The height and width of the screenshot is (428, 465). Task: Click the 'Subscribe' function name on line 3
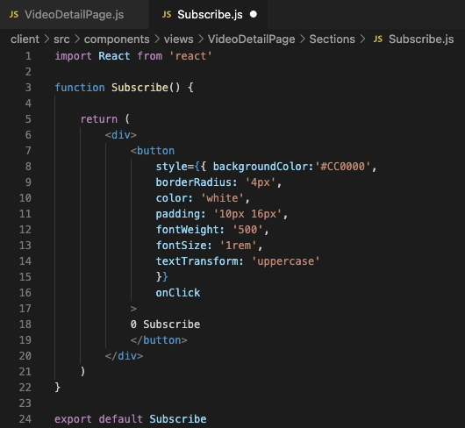(139, 88)
